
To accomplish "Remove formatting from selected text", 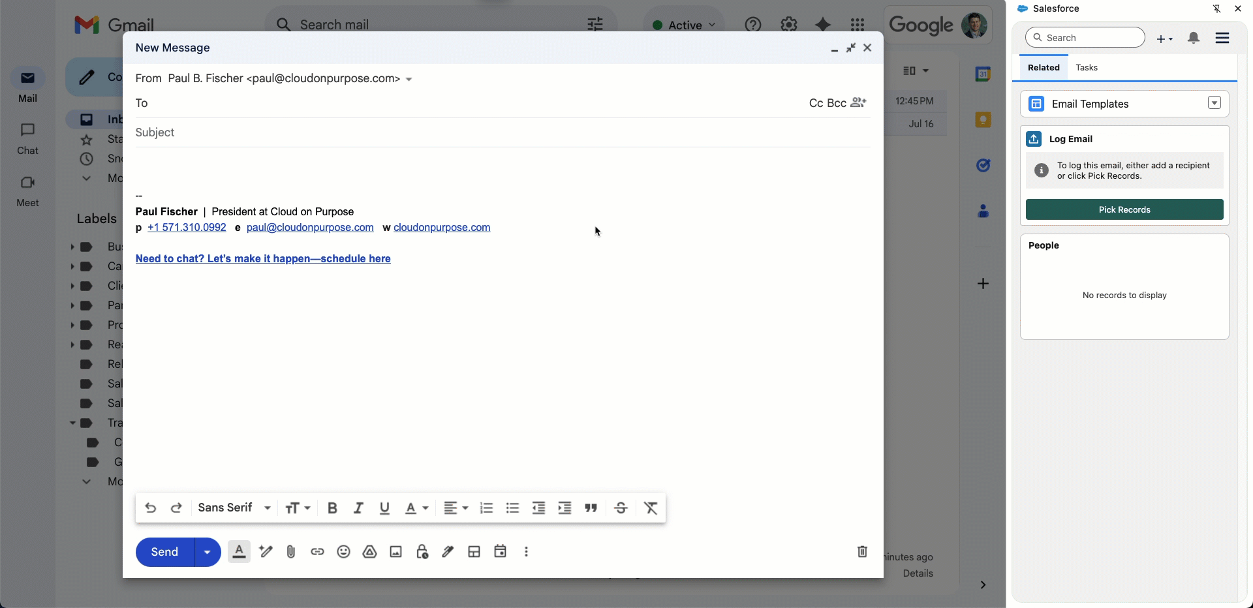I will pyautogui.click(x=651, y=508).
